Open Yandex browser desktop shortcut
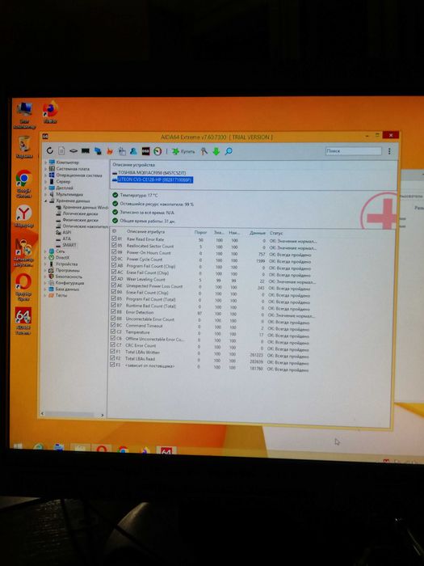This screenshot has width=424, height=566. (x=23, y=217)
